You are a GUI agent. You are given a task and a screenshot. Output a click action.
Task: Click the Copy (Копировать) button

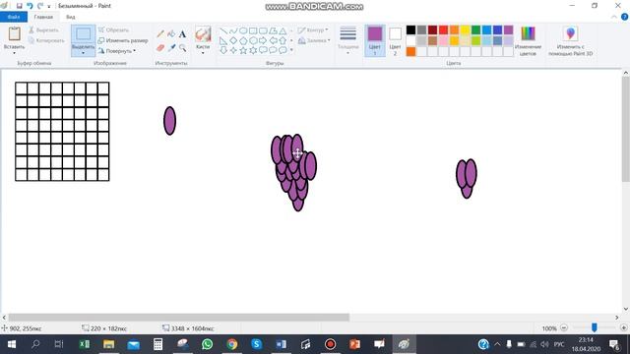pyautogui.click(x=46, y=40)
